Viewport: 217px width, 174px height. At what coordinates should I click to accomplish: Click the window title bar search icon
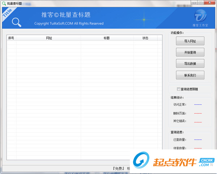[4, 3]
